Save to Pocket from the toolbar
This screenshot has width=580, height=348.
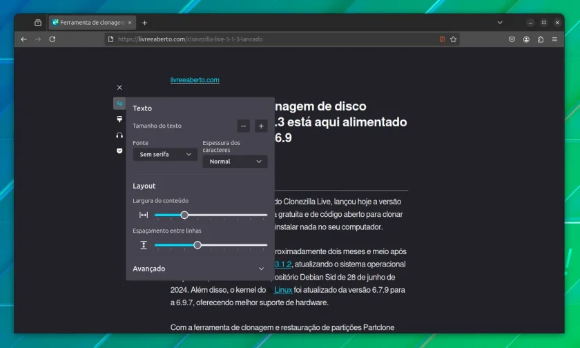[512, 39]
